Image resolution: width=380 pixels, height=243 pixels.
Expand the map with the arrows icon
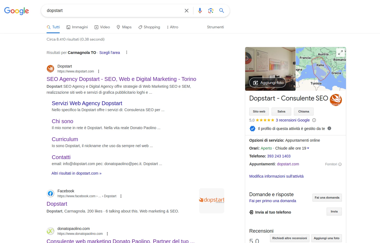[341, 53]
